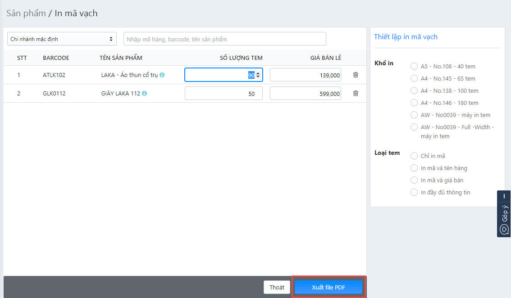The width and height of the screenshot is (511, 298).
Task: Select AW - No0039 - máy in tem option
Action: (414, 115)
